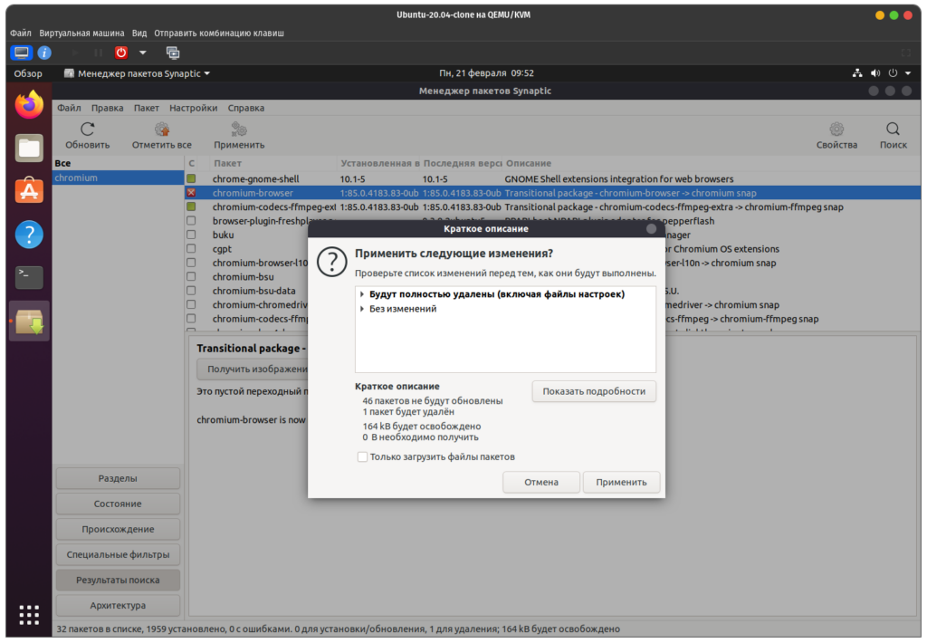Open Terminal from the dock
This screenshot has height=643, width=927.
pyautogui.click(x=29, y=277)
